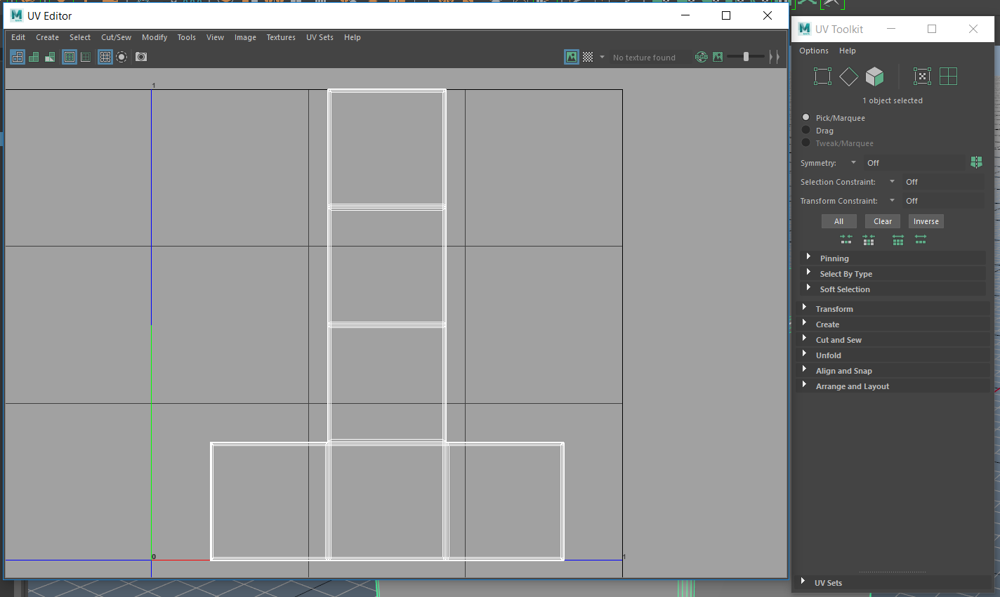
Task: Click the shrink selection icon
Action: coord(846,240)
